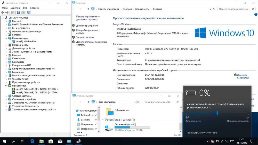Image resolution: width=258 pixels, height=145 pixels.
Task: Switch to large icons view in Explorer
Action: click(180, 135)
